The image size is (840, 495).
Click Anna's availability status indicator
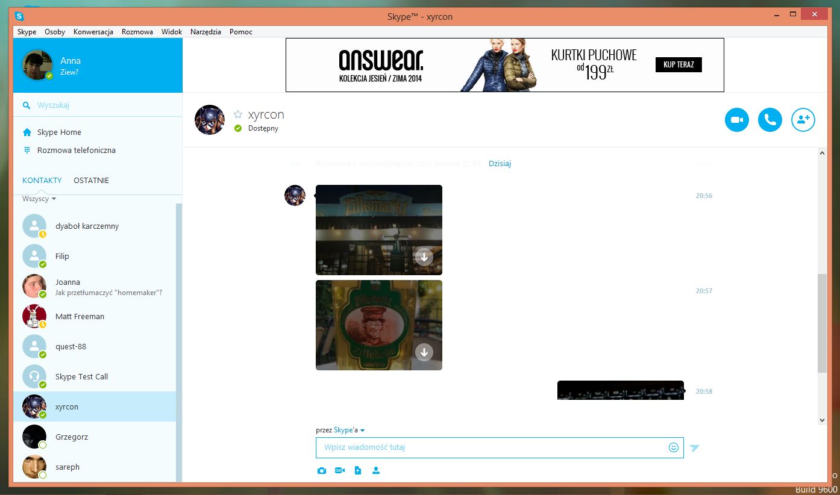51,76
